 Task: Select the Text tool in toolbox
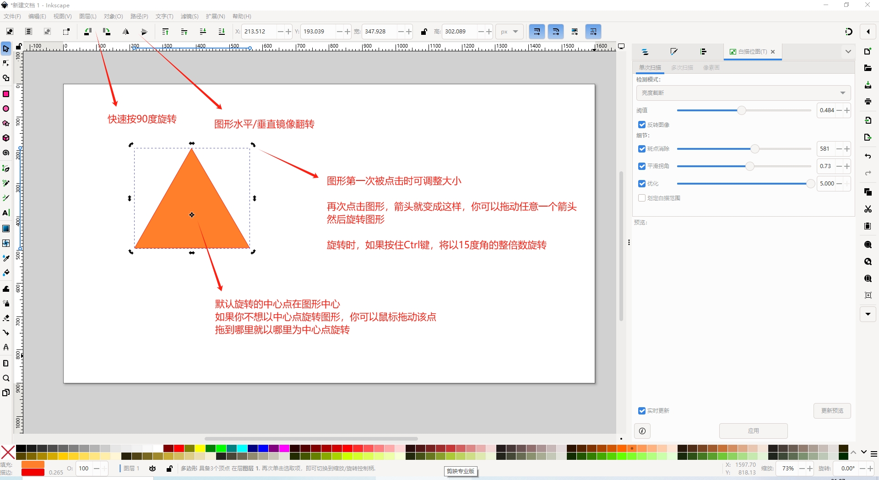6,213
